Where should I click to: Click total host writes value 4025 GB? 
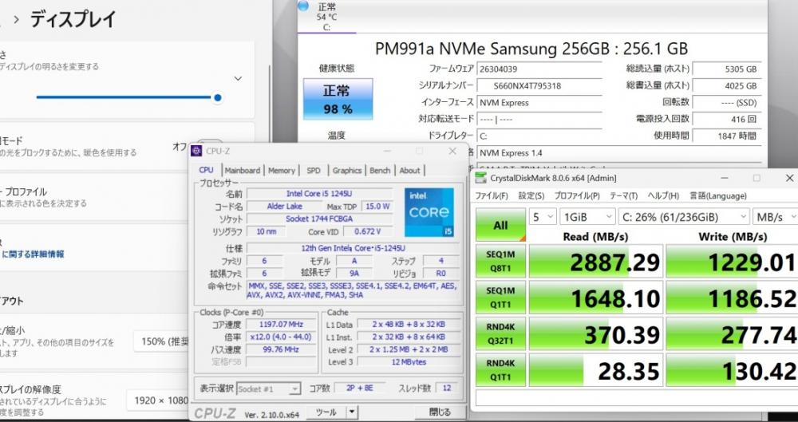(729, 85)
